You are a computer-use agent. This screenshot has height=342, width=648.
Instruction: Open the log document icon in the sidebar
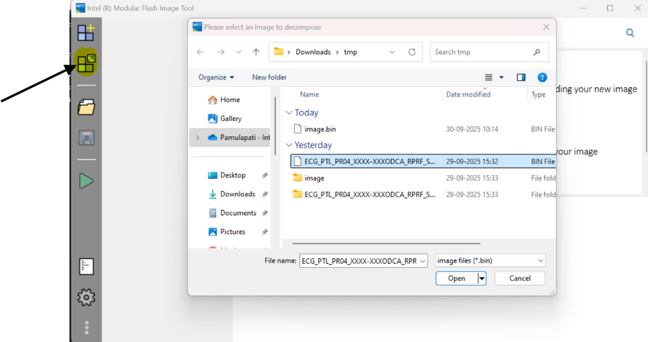[x=86, y=266]
